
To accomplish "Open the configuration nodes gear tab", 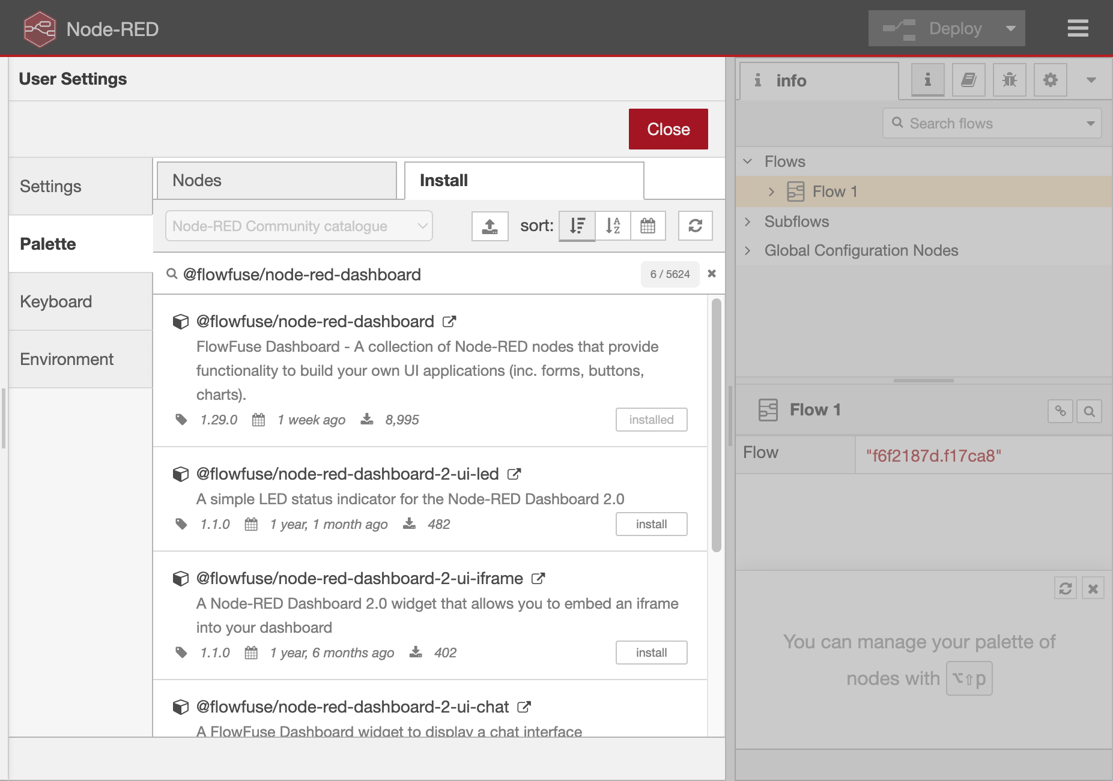I will coord(1050,80).
